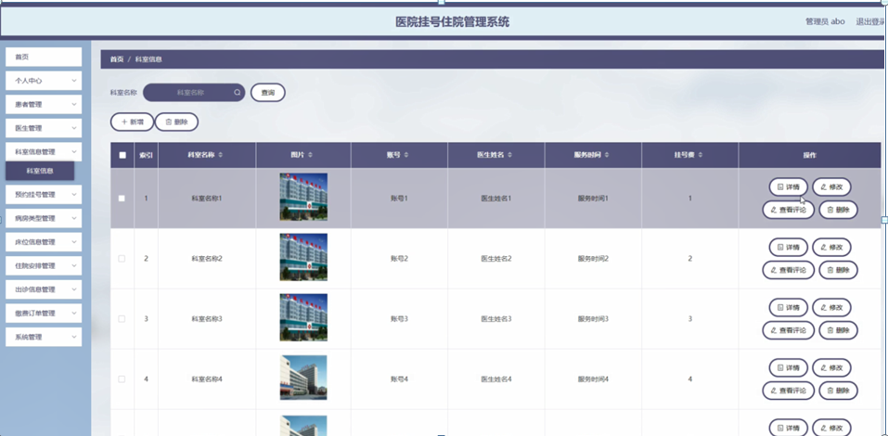
Task: Click the 账号1 cell
Action: 399,199
